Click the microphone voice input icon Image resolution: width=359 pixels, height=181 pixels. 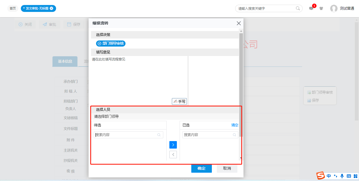point(342,176)
